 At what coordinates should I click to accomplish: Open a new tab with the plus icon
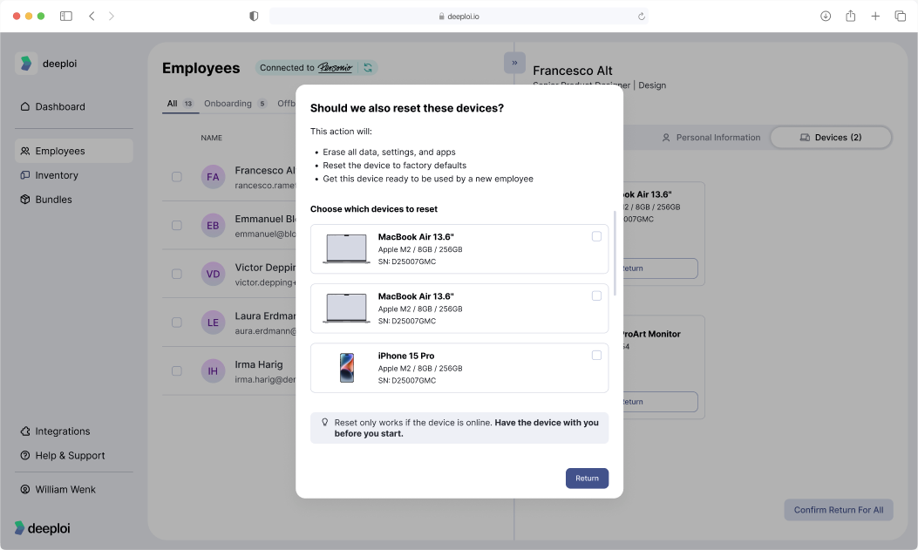coord(875,16)
